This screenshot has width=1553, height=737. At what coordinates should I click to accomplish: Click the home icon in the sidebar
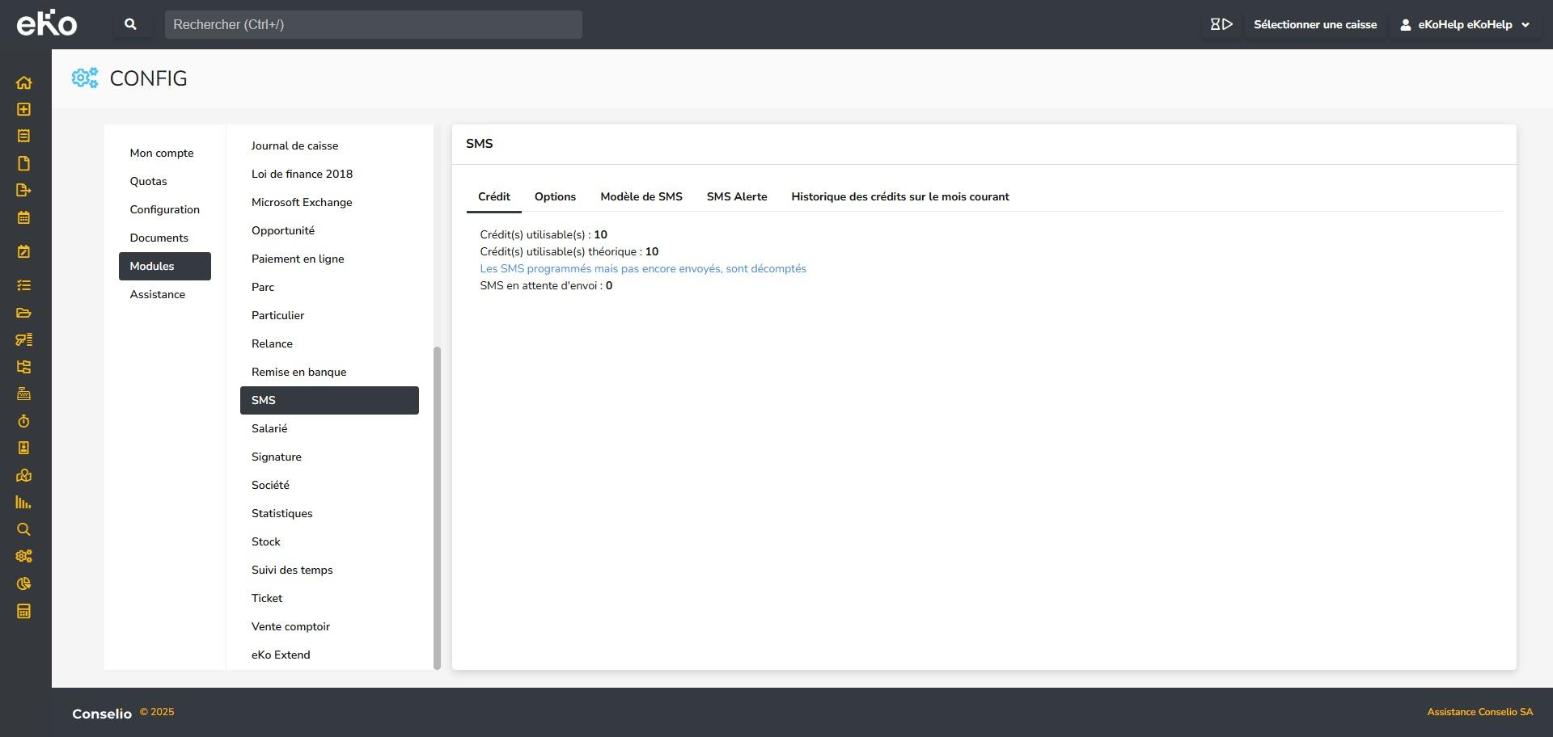(x=23, y=82)
